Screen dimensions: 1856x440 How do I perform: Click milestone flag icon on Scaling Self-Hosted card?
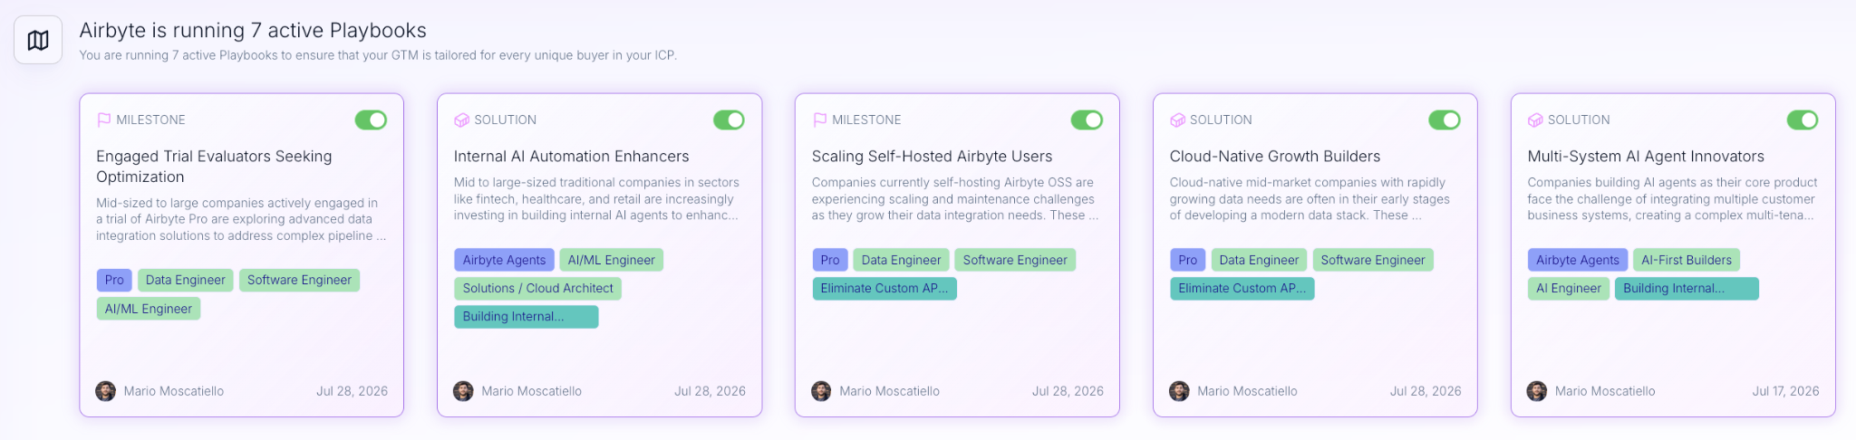tap(819, 120)
